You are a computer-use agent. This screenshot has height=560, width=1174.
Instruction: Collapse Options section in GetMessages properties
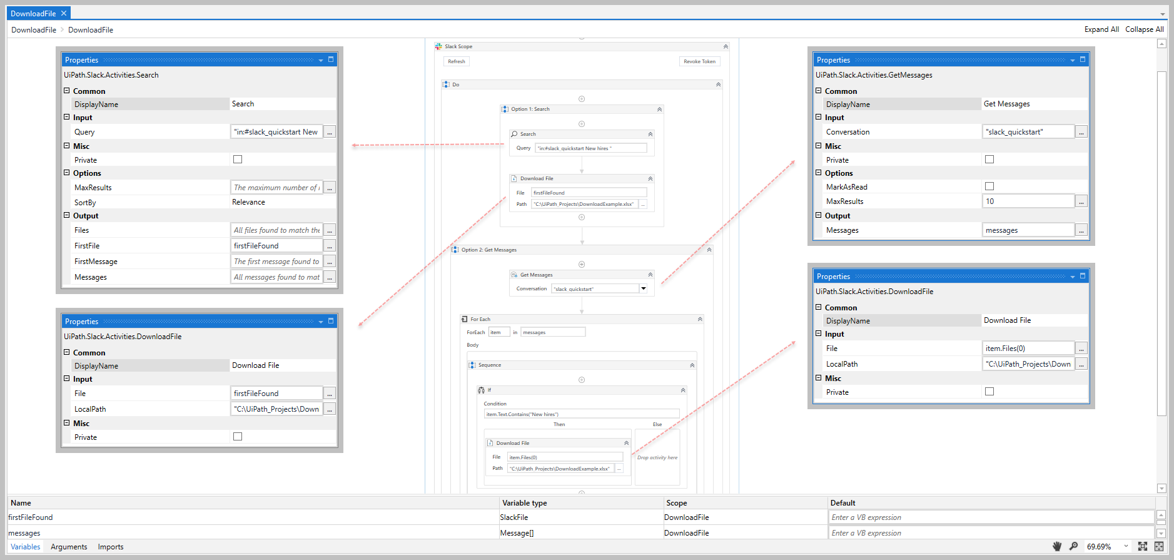pos(819,173)
